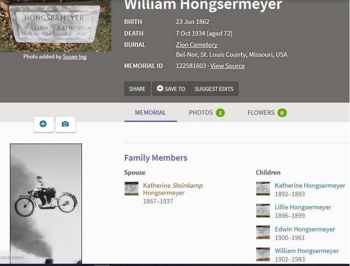Open Susan Ing contributor profile link

tap(75, 57)
